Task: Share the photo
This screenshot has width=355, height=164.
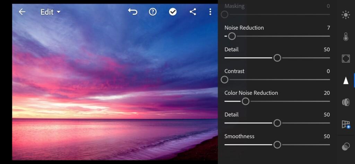Action: point(193,12)
